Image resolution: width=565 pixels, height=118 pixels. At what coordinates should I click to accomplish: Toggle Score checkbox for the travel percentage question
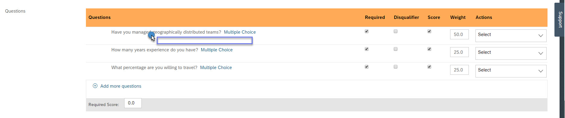tap(429, 67)
